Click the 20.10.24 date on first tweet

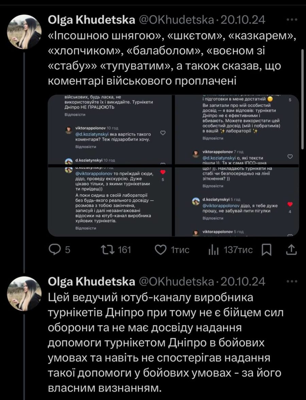click(243, 20)
